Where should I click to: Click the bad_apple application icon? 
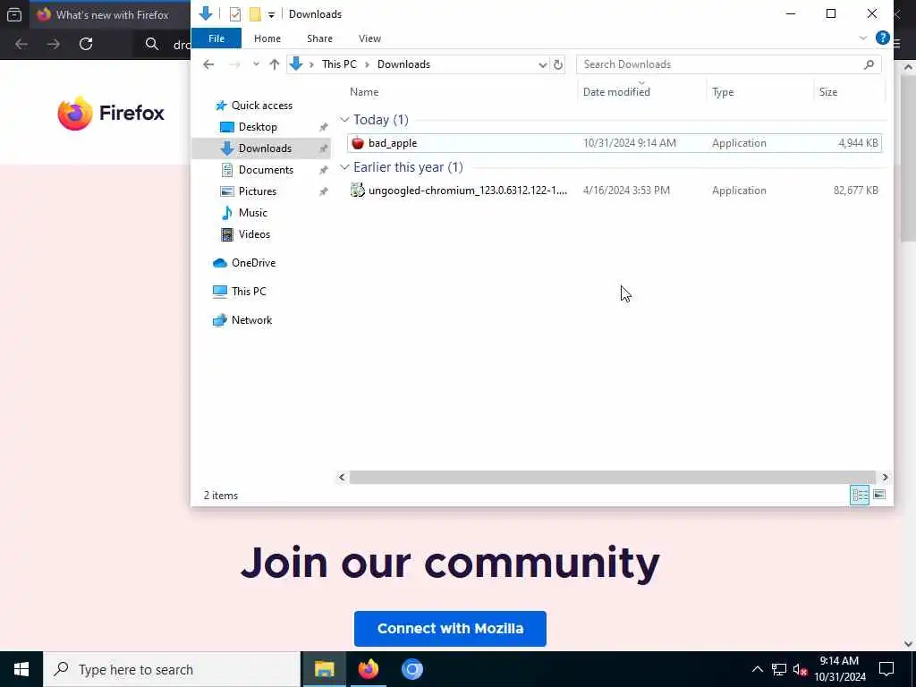coord(358,143)
